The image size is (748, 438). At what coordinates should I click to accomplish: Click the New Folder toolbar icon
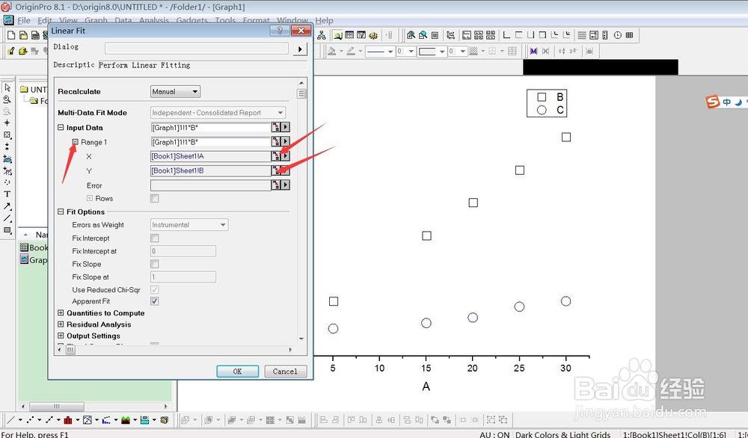coord(23,35)
